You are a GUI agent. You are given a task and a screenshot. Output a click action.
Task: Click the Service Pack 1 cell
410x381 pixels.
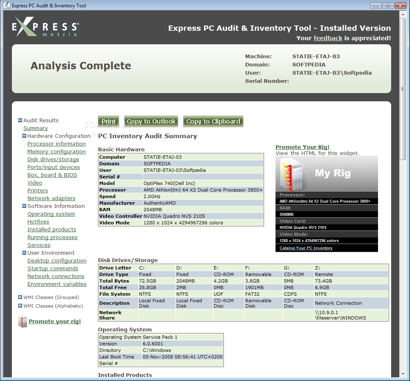[x=182, y=338]
